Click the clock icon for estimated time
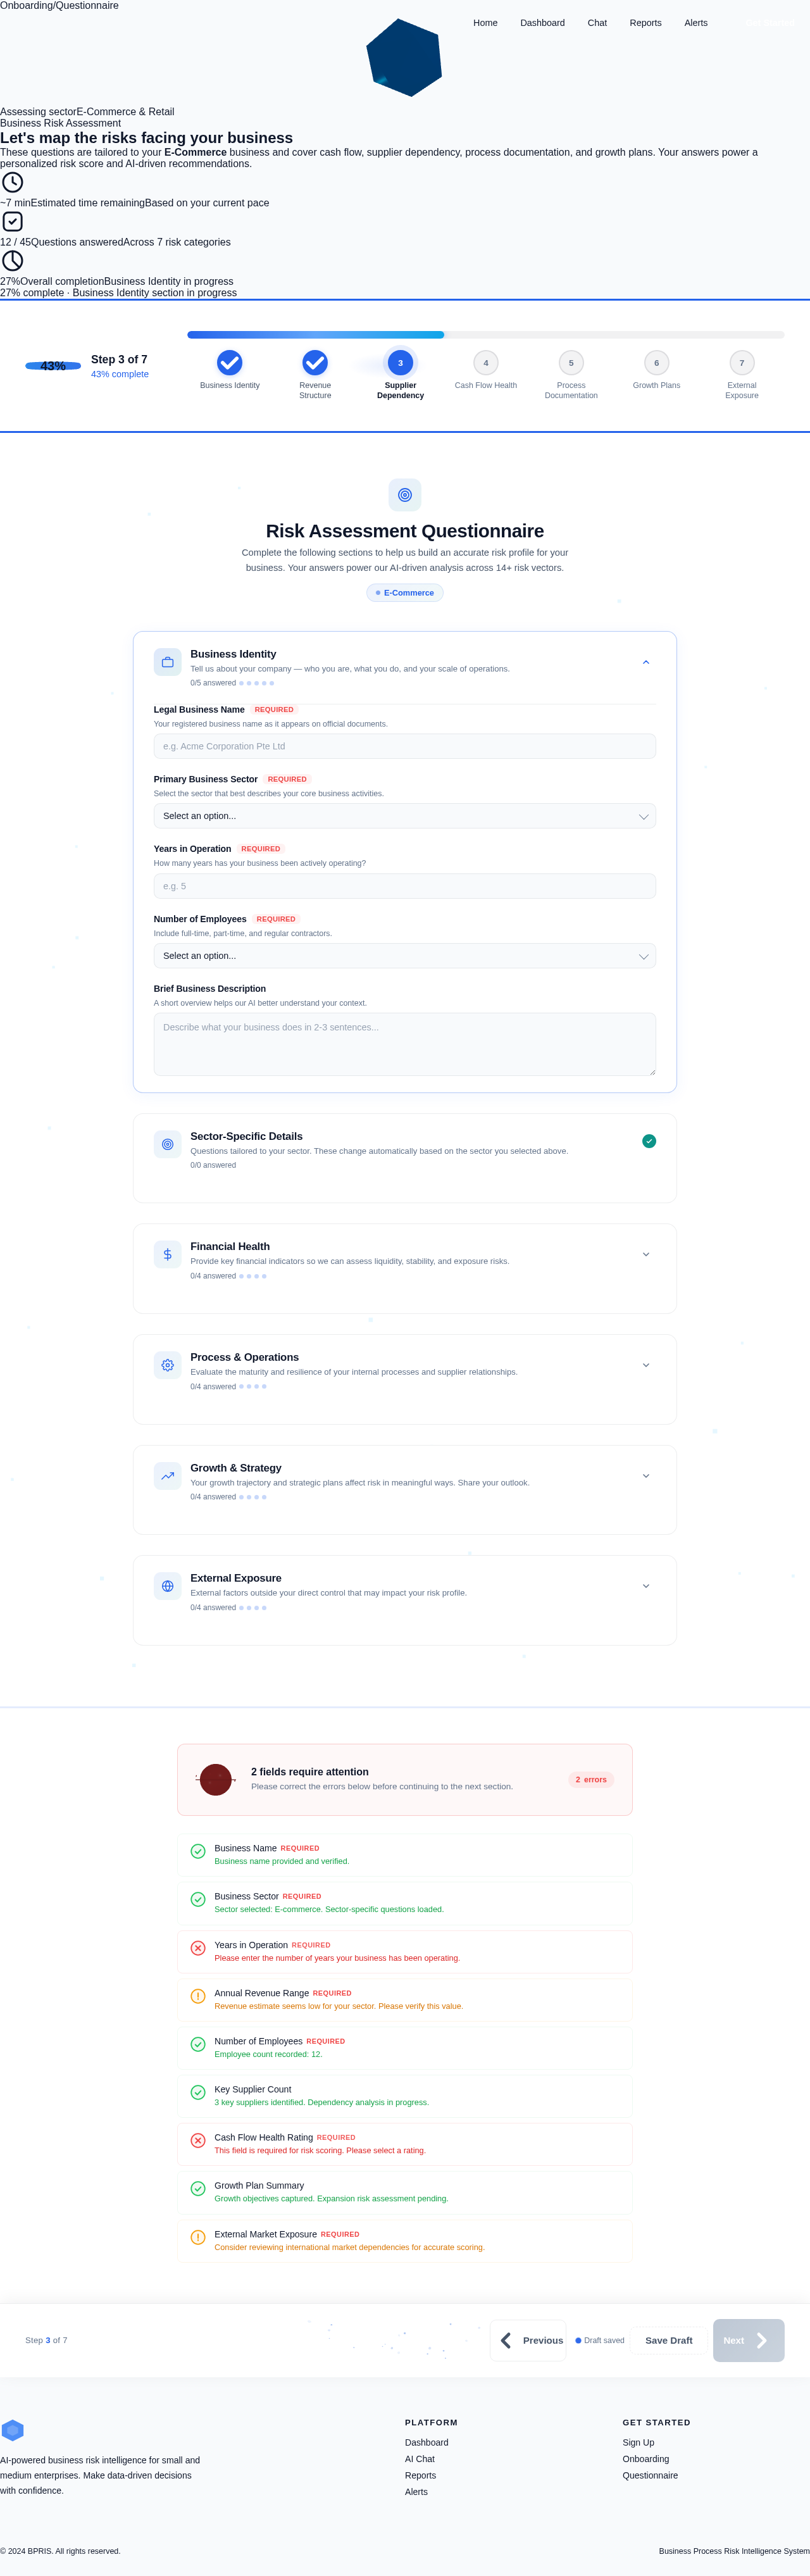The image size is (810, 2576). coord(12,182)
